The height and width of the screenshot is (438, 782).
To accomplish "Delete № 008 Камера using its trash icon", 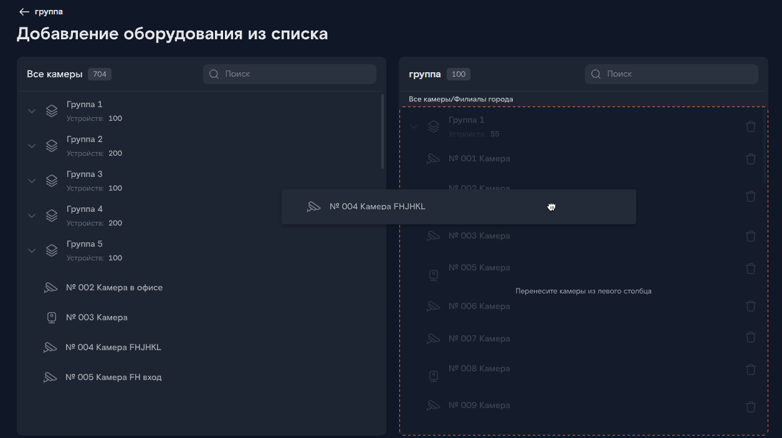I will click(x=751, y=369).
